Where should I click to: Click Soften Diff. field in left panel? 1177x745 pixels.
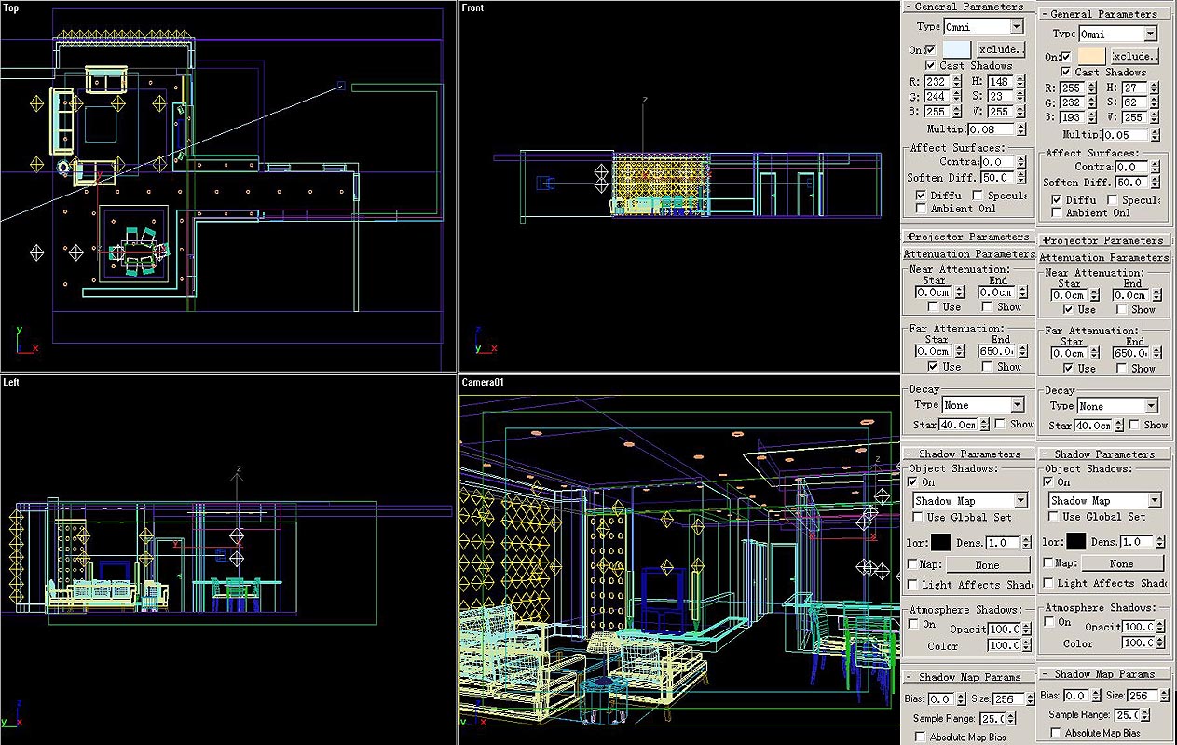(x=996, y=178)
